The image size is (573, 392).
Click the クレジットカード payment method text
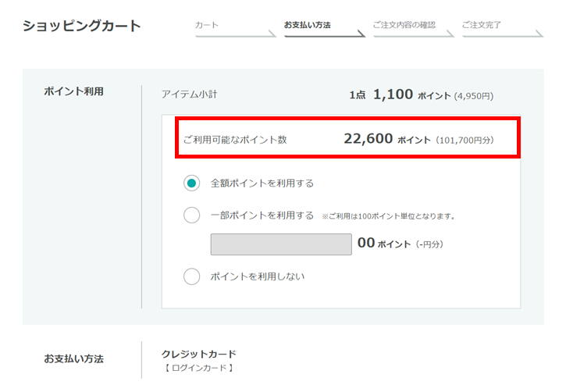click(x=199, y=354)
